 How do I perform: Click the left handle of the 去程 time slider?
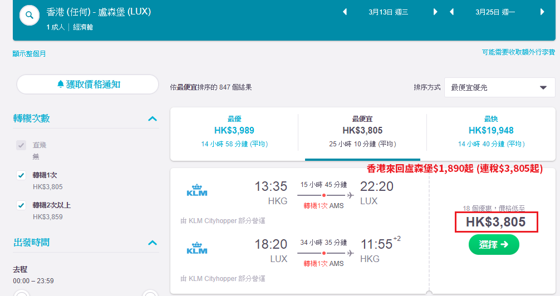click(x=21, y=294)
